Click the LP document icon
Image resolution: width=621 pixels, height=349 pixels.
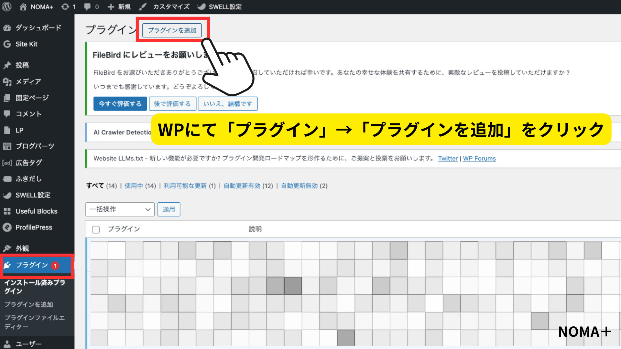7,130
